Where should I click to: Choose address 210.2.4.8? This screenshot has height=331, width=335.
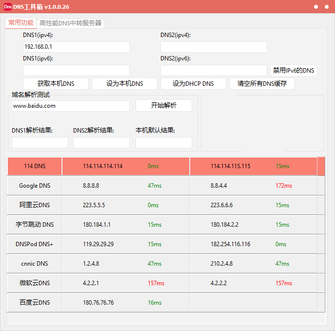[x=221, y=264]
